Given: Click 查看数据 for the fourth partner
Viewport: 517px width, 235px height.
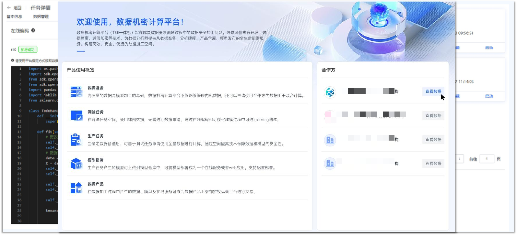Looking at the screenshot, I should 433,164.
